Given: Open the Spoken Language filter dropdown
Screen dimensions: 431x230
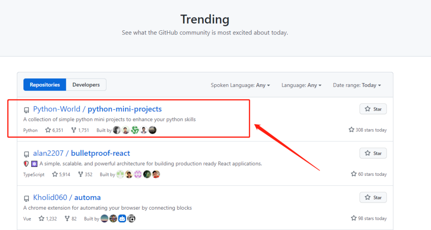Looking at the screenshot, I should click(x=240, y=85).
